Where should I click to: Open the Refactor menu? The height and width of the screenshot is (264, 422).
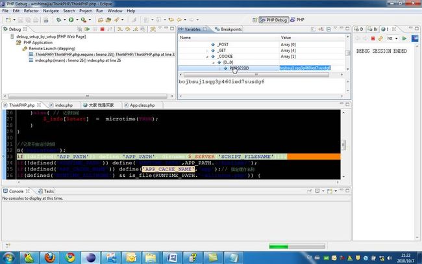[x=31, y=11]
